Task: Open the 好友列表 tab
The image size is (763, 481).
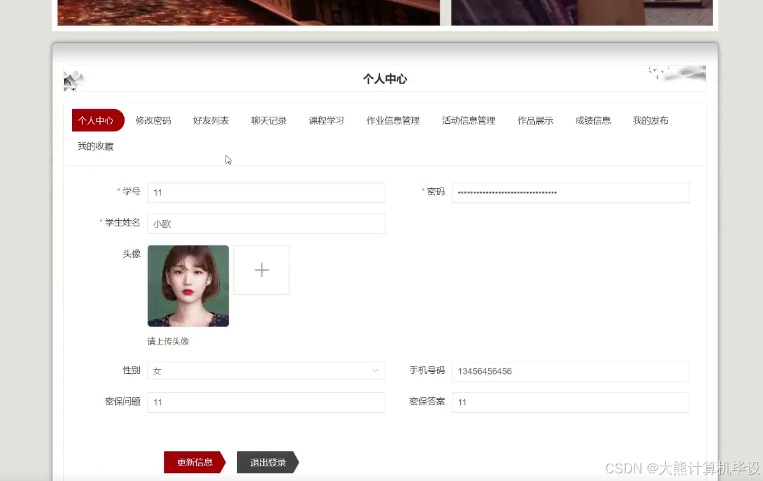Action: (211, 121)
